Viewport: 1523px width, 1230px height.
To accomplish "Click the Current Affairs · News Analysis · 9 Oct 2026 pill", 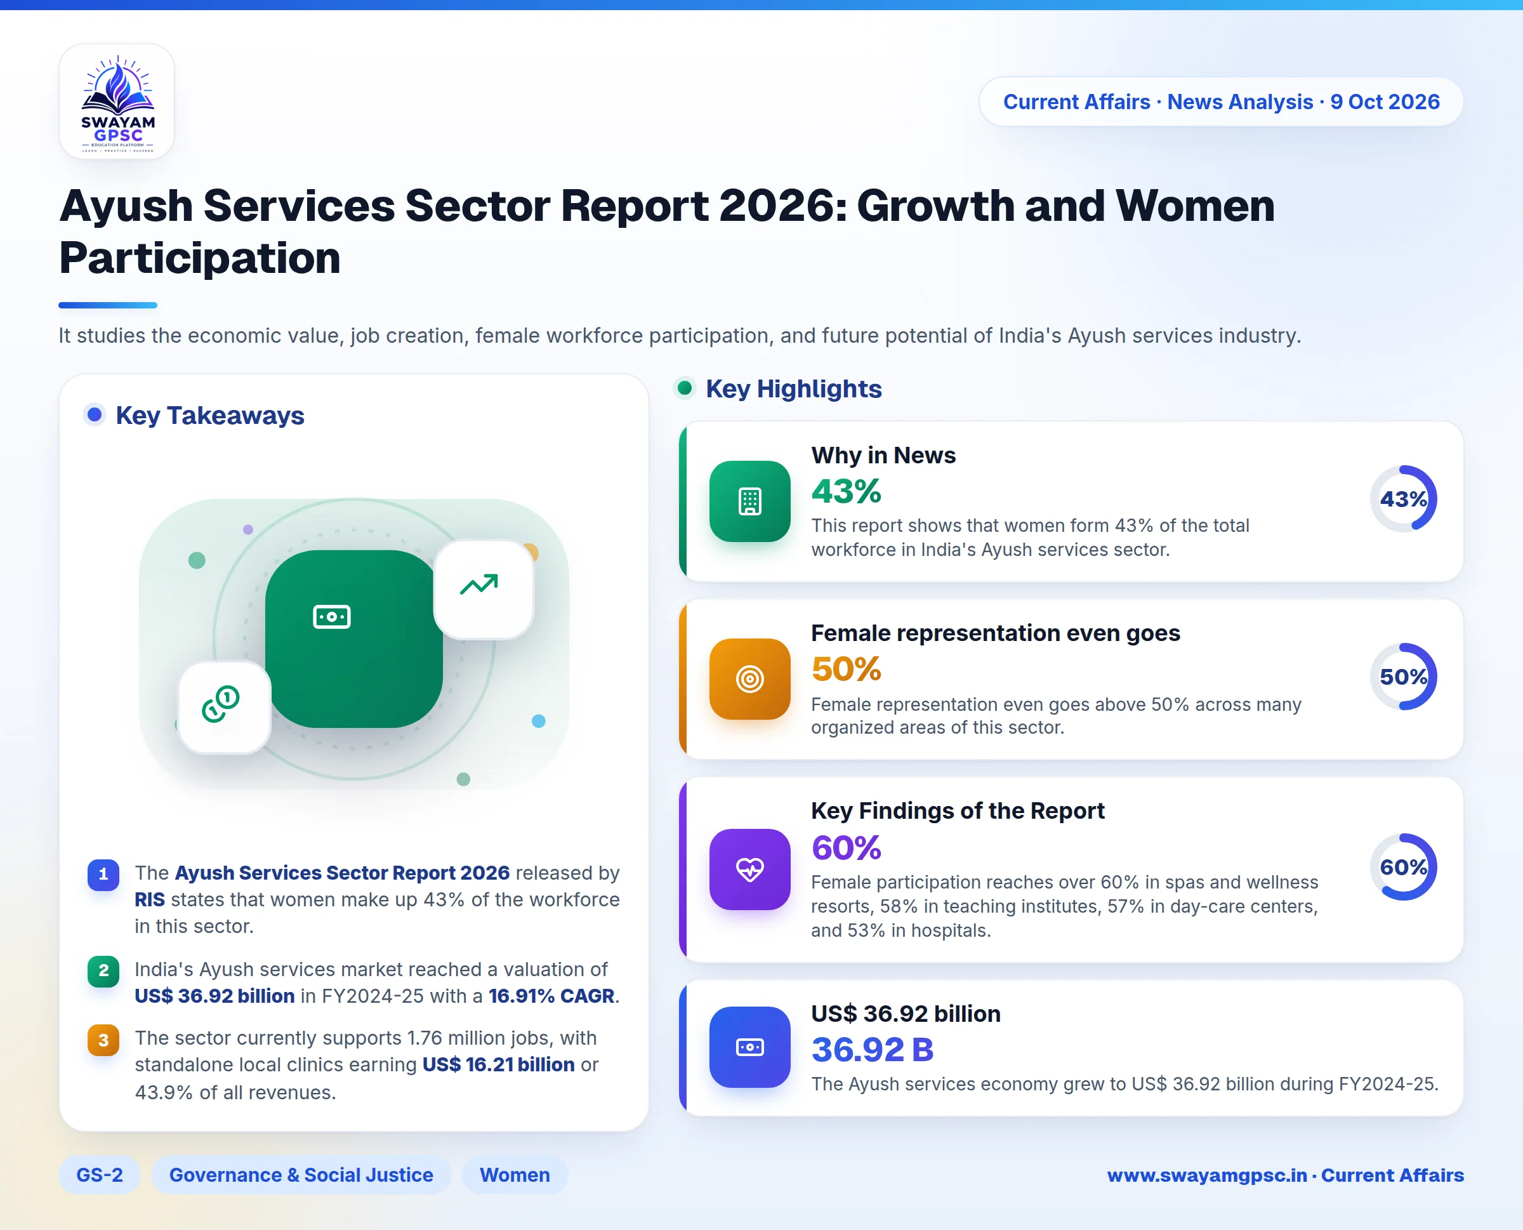I will [x=1221, y=102].
